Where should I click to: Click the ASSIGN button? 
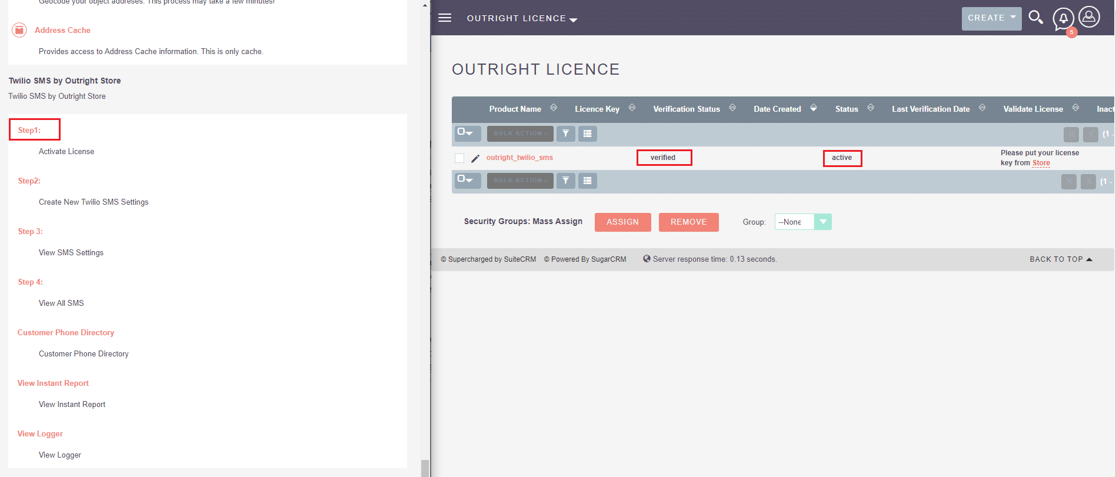(x=622, y=222)
